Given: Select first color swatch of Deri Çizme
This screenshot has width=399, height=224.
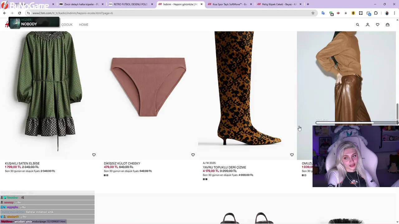Looking at the screenshot, I should [204, 179].
